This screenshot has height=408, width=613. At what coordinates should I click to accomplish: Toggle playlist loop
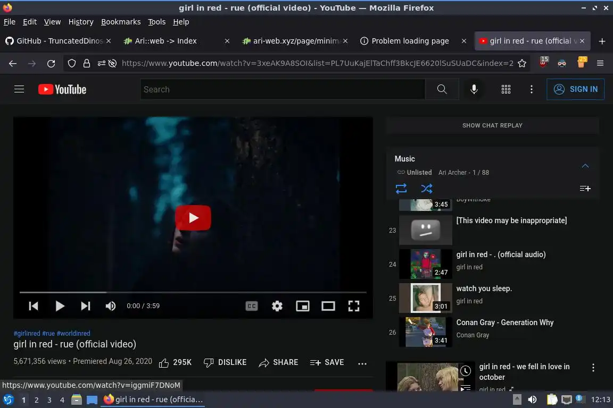point(401,189)
